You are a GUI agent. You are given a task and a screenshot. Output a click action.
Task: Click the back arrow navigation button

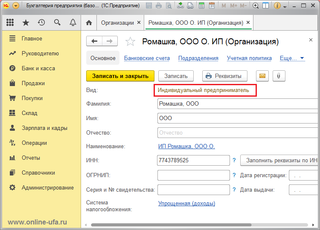pyautogui.click(x=94, y=41)
